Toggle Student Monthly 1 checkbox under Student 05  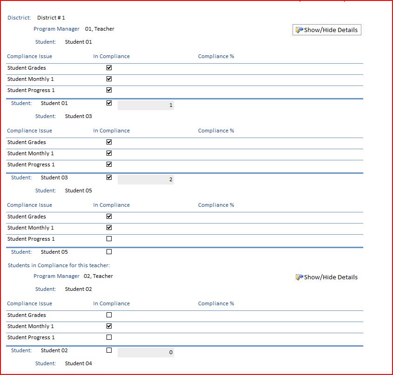[109, 227]
